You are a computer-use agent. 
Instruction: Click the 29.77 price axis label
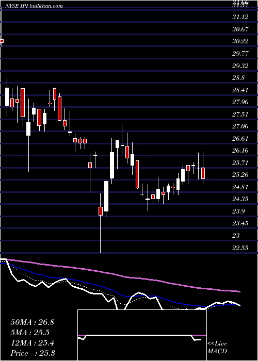tap(240, 54)
